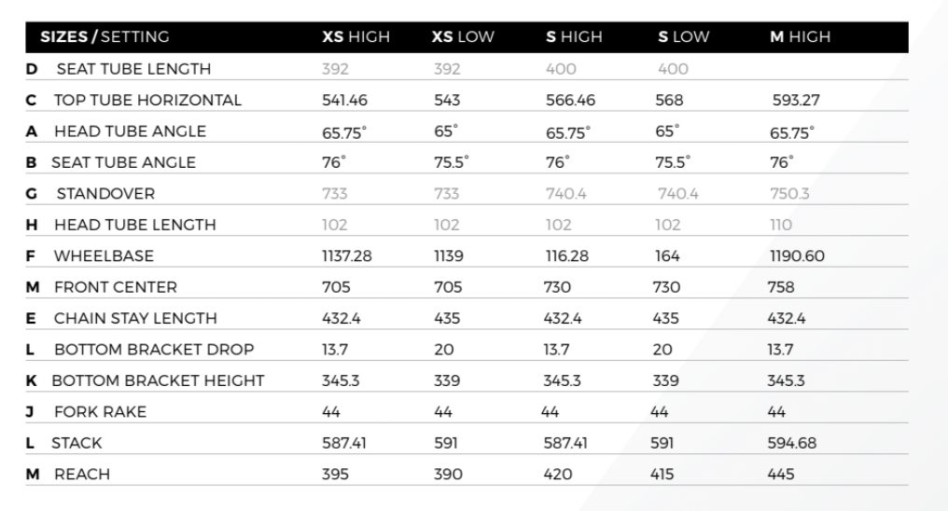Click the REACH row label
The height and width of the screenshot is (511, 948).
coord(81,475)
